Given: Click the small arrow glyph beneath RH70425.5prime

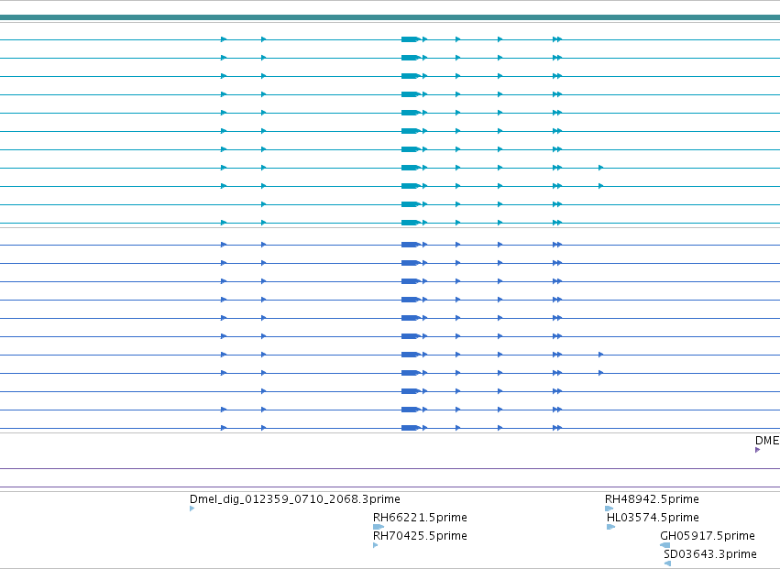Looking at the screenshot, I should click(376, 545).
